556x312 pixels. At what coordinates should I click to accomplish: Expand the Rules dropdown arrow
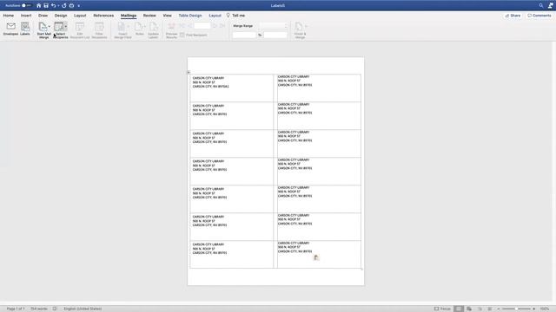145,26
